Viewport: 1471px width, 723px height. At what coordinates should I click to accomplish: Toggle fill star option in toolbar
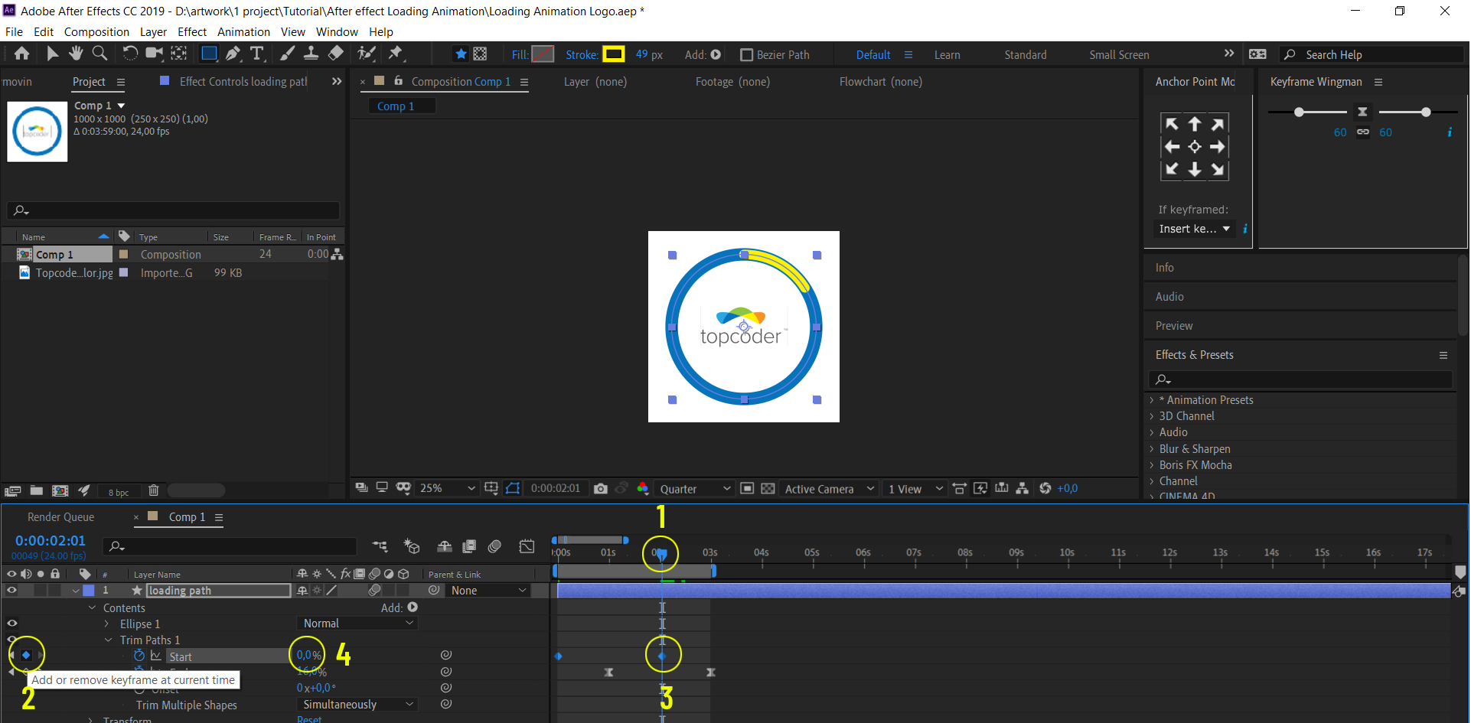[461, 54]
